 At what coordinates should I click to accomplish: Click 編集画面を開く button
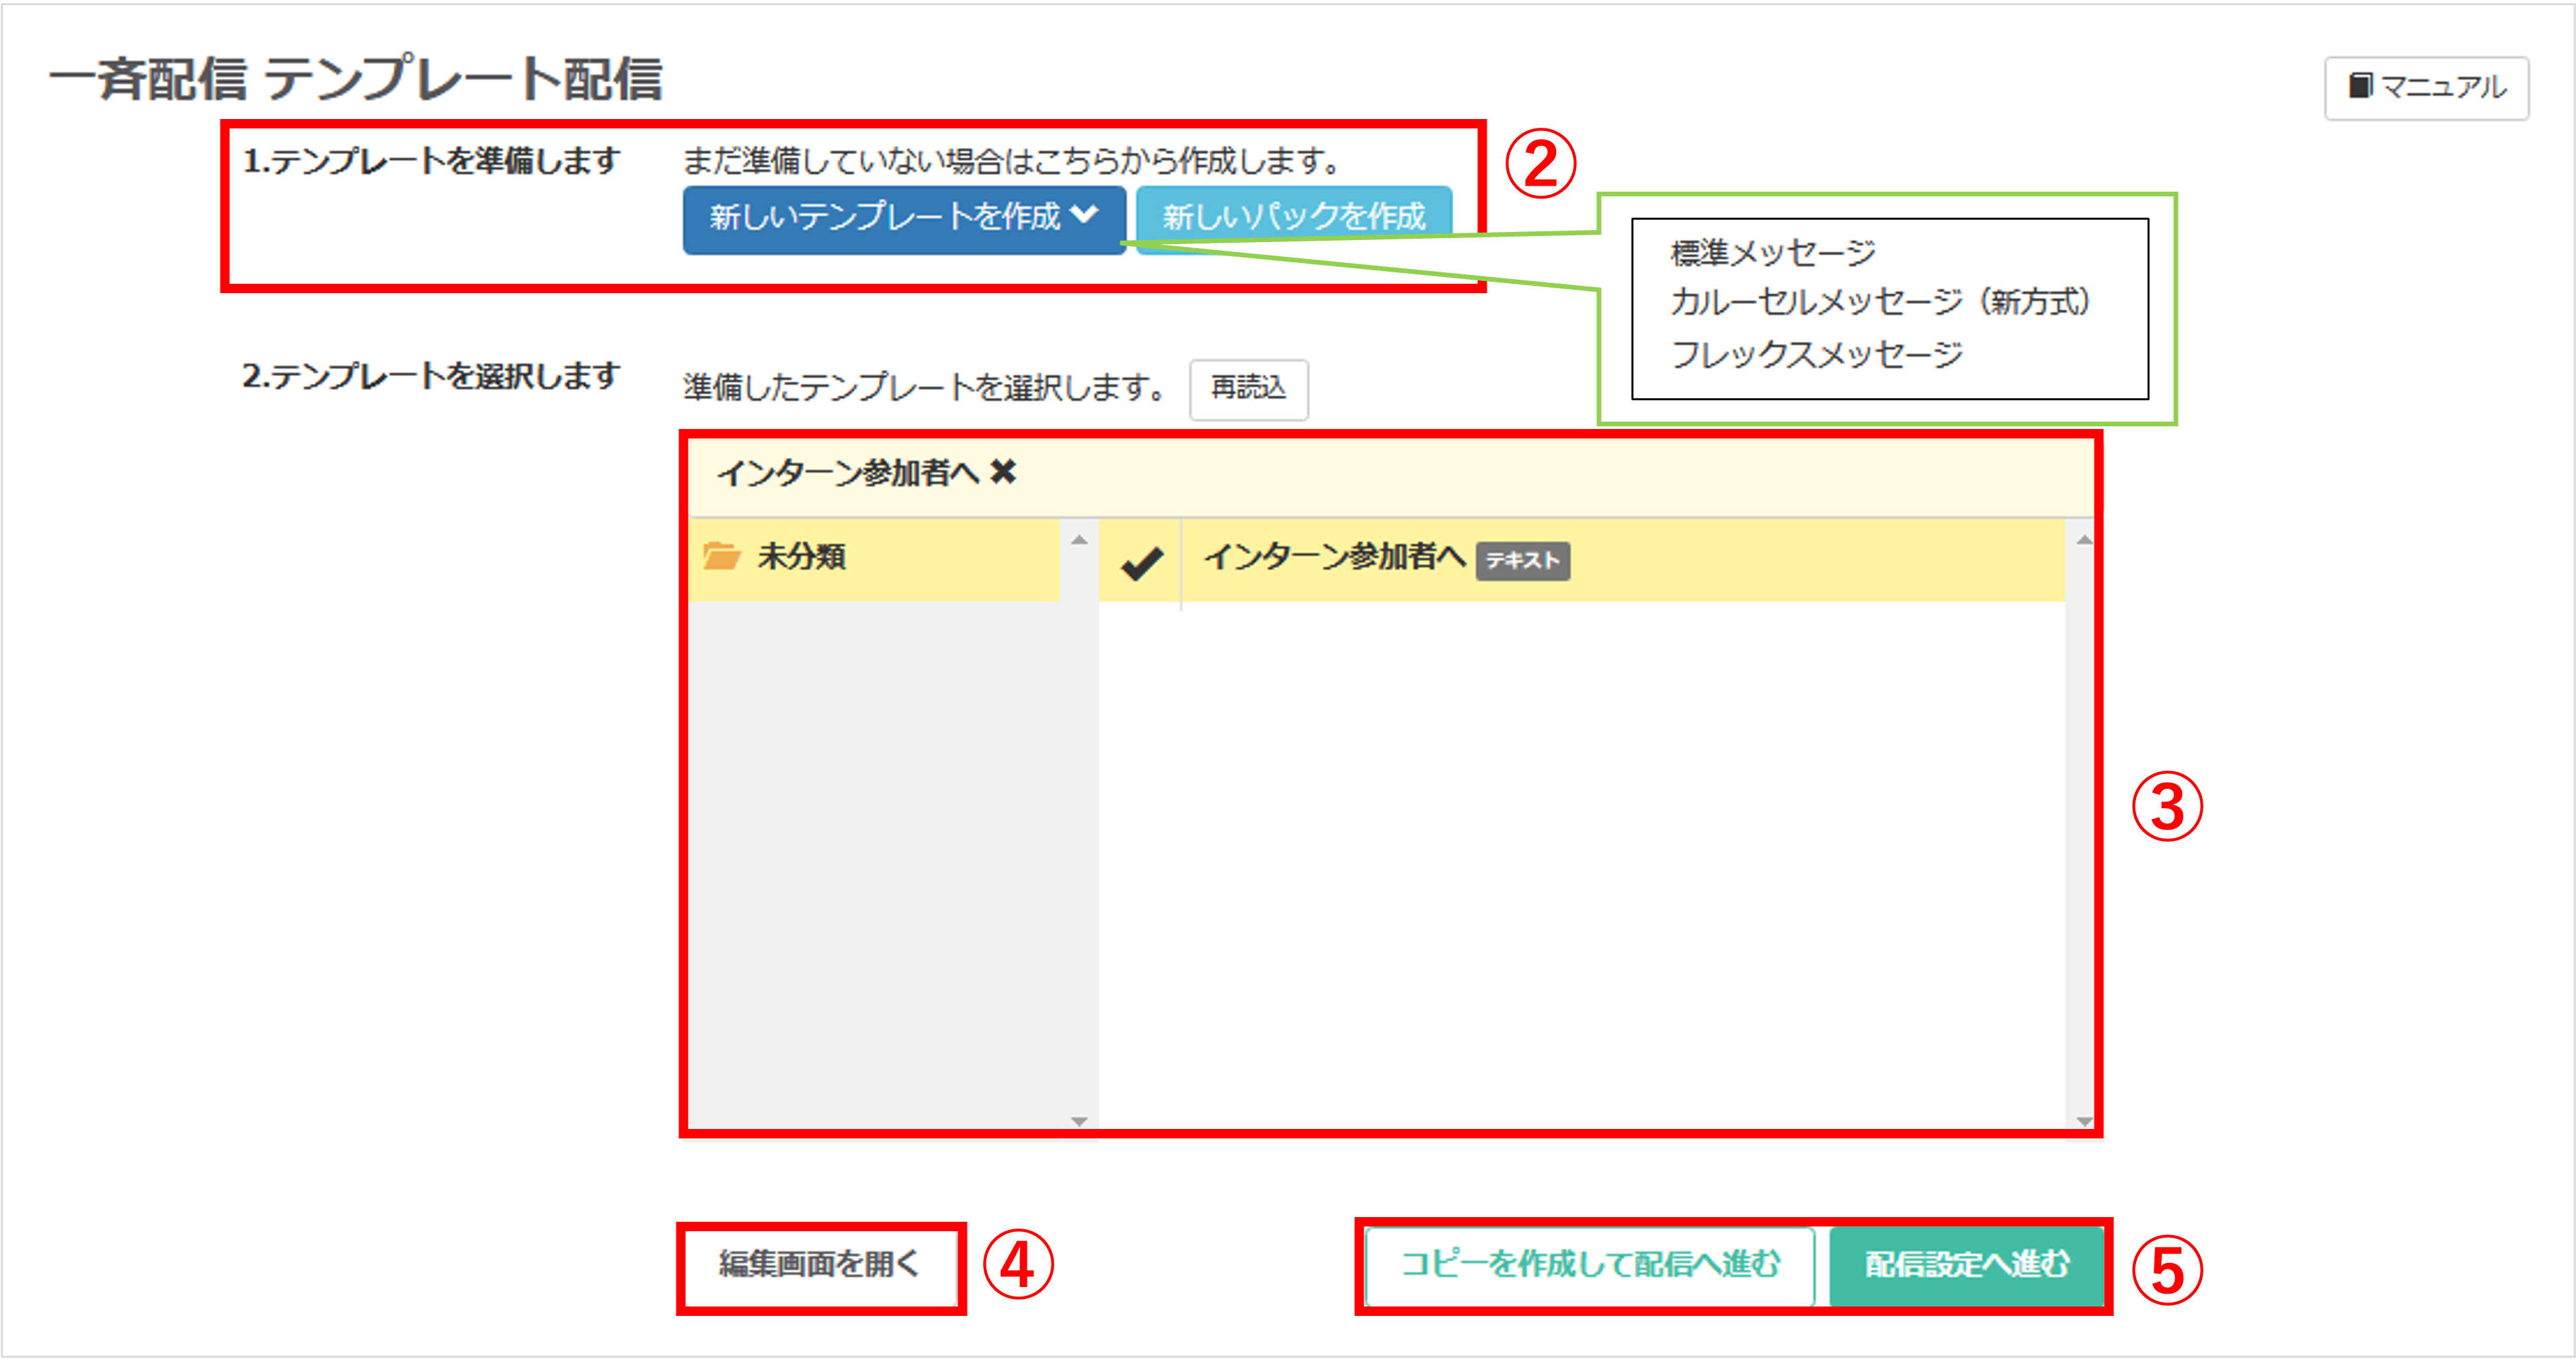(x=819, y=1265)
